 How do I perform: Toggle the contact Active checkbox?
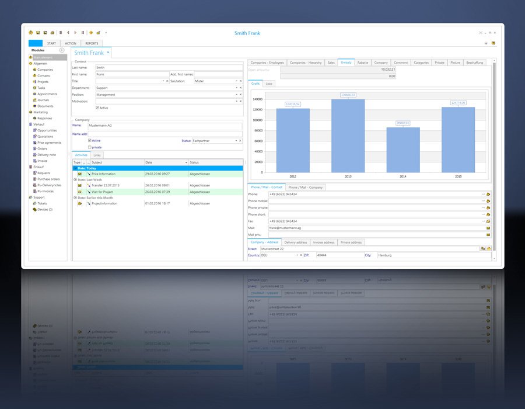point(97,108)
